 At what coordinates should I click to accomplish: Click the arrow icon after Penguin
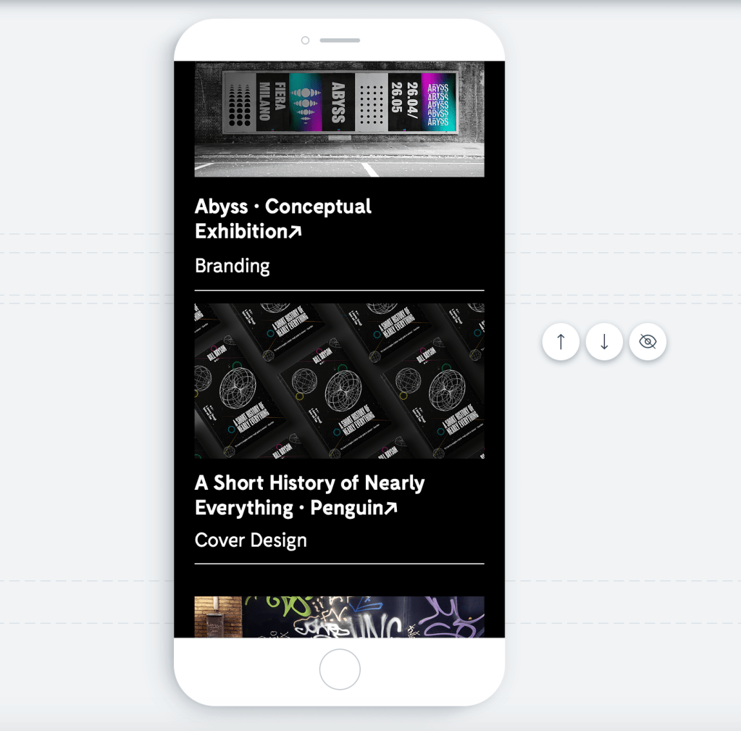click(x=390, y=509)
